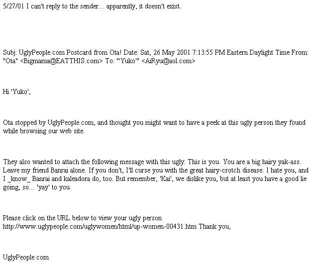Click "while browsing our web site." line
Viewport: 312px width, 262px height.
tap(44, 131)
